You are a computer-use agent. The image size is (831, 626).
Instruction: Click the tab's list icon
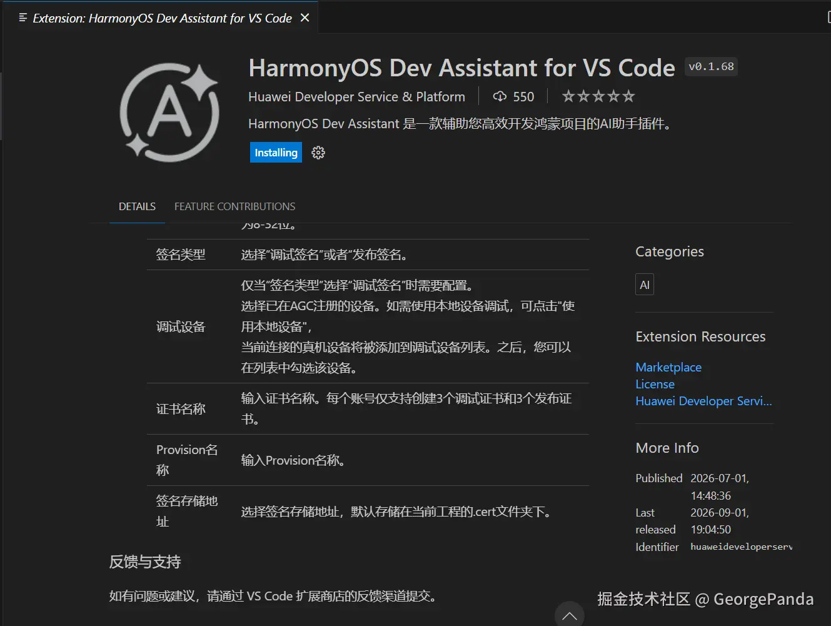point(23,18)
